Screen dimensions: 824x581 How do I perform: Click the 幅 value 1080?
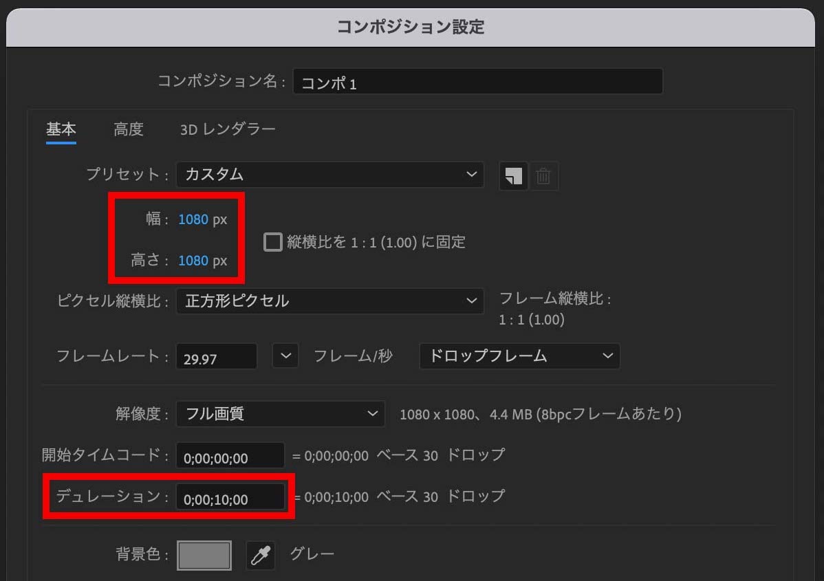coord(193,219)
